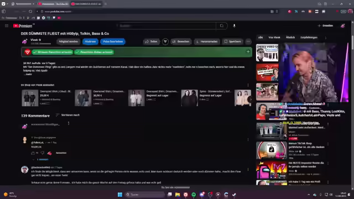The image size is (354, 199).
Task: Open File Explorer from taskbar
Action: tap(178, 195)
